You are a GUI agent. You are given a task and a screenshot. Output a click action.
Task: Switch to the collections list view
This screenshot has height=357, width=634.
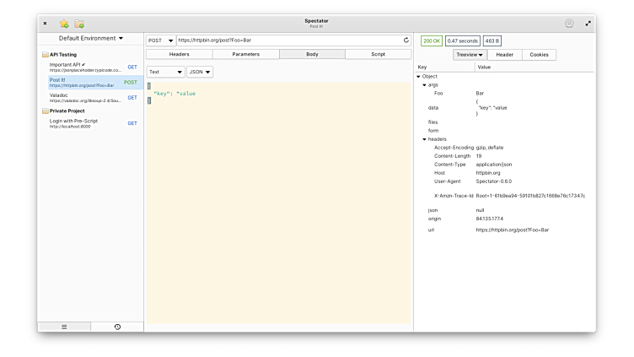point(64,327)
